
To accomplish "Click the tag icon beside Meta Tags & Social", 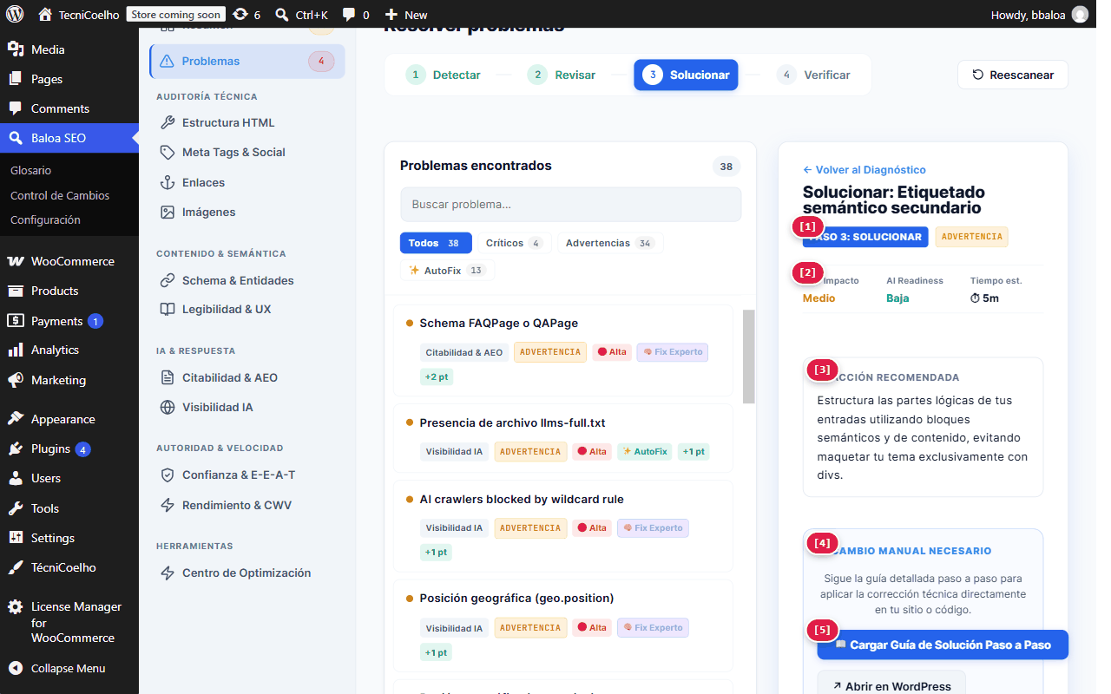I will pyautogui.click(x=168, y=152).
